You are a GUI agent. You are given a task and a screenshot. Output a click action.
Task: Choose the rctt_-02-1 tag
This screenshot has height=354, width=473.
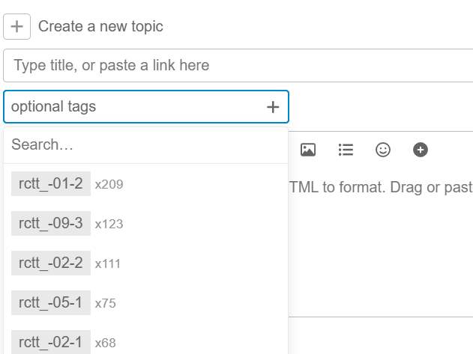(51, 343)
